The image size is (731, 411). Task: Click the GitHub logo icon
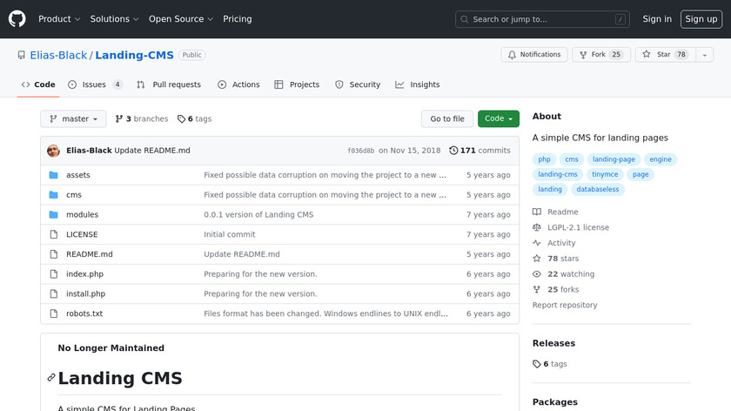click(17, 18)
